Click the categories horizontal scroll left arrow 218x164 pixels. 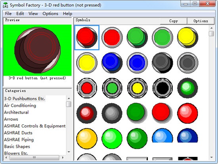click(x=6, y=158)
